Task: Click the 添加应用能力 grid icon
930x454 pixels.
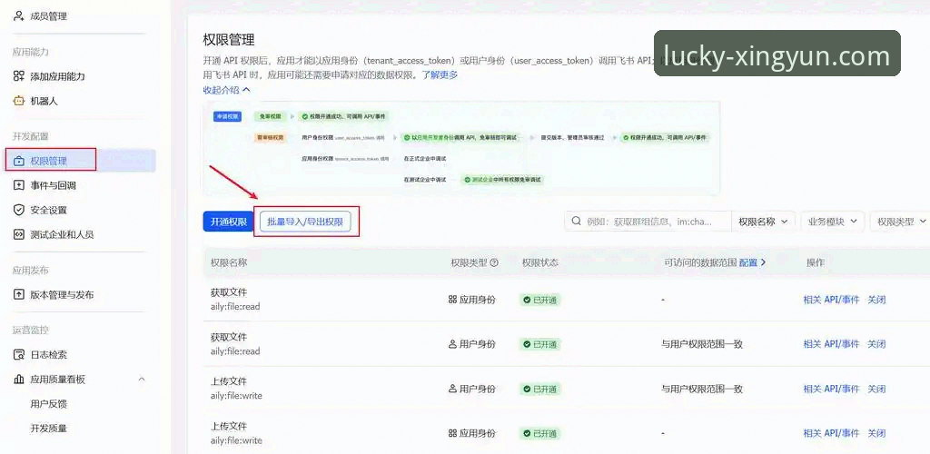Action: (x=19, y=76)
